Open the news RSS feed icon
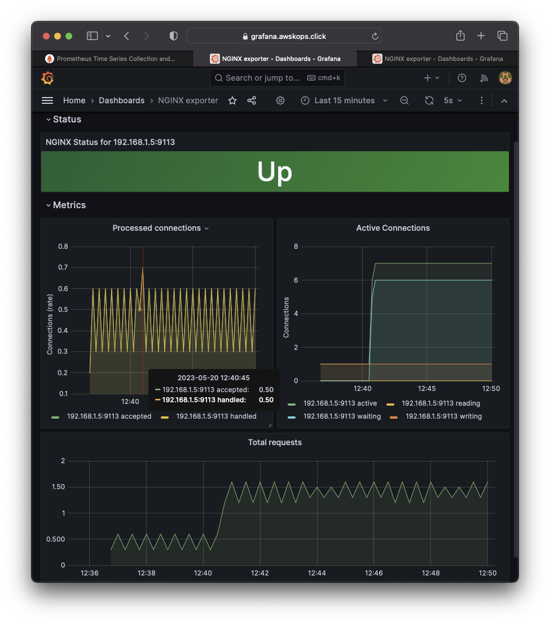 (x=484, y=78)
